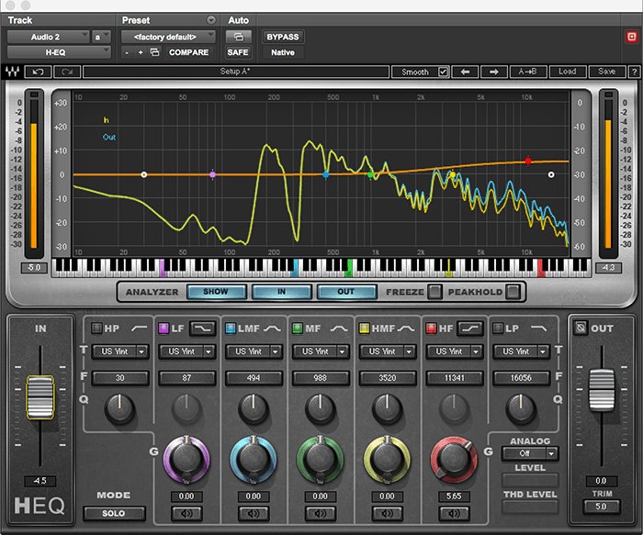The width and height of the screenshot is (643, 535).
Task: Select next preset with plus button
Action: [141, 52]
